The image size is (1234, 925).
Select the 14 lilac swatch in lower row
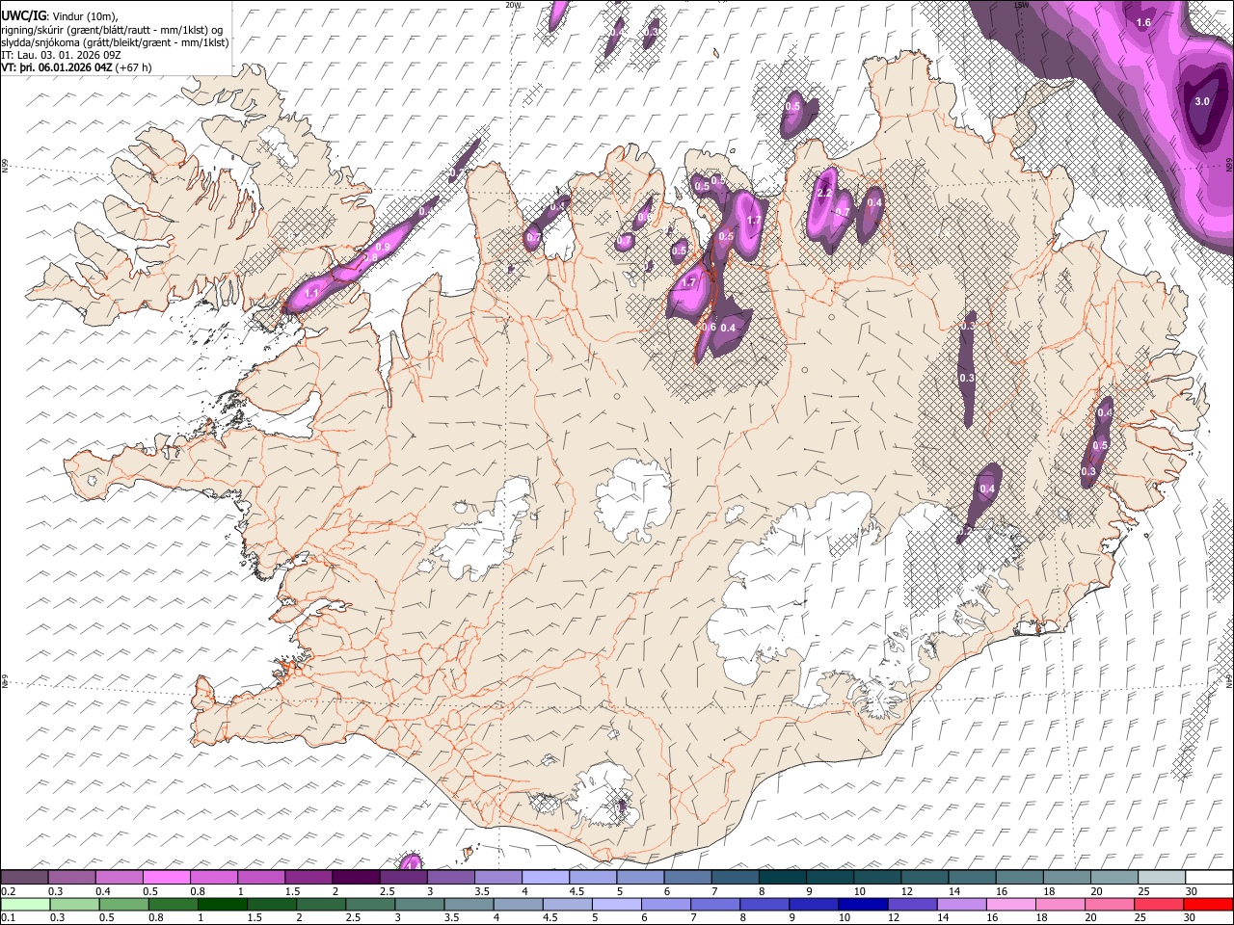click(961, 905)
